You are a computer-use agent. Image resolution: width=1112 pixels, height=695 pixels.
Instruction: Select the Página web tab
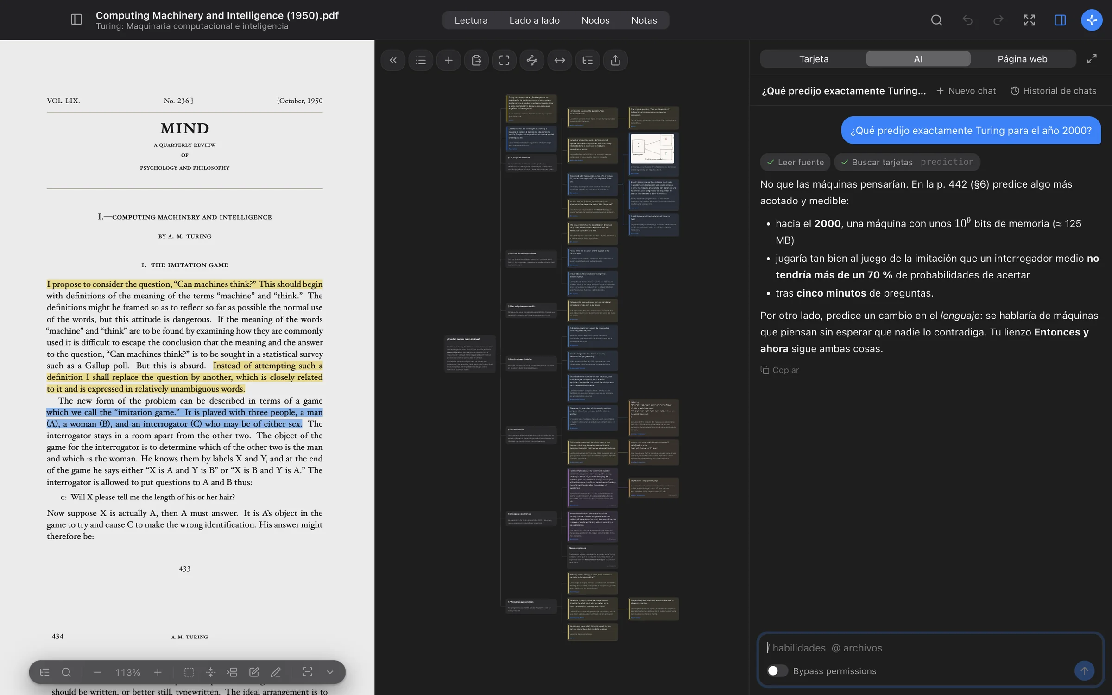click(1022, 59)
